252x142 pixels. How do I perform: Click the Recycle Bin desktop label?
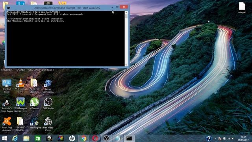point(7,70)
